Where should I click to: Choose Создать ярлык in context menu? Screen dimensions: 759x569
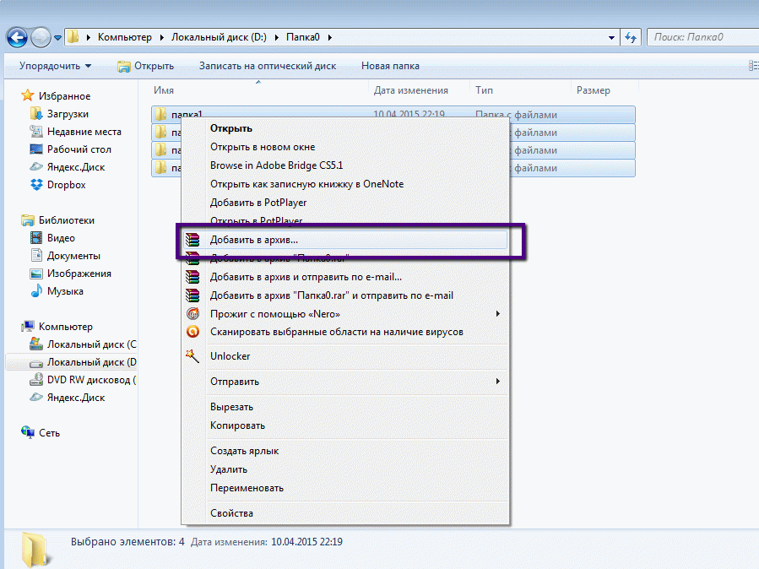coord(245,451)
